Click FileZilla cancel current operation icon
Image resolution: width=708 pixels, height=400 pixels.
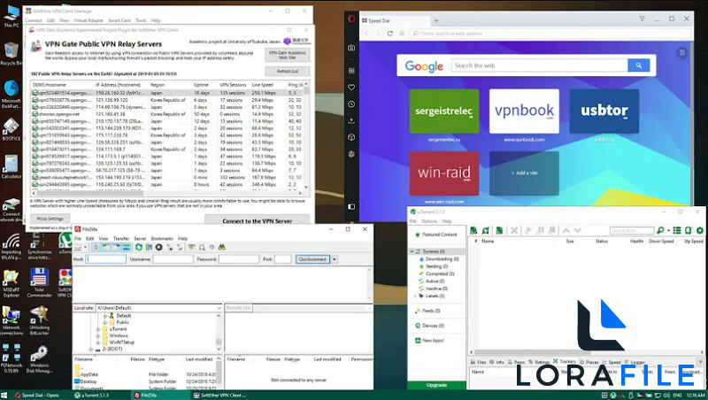pos(159,248)
